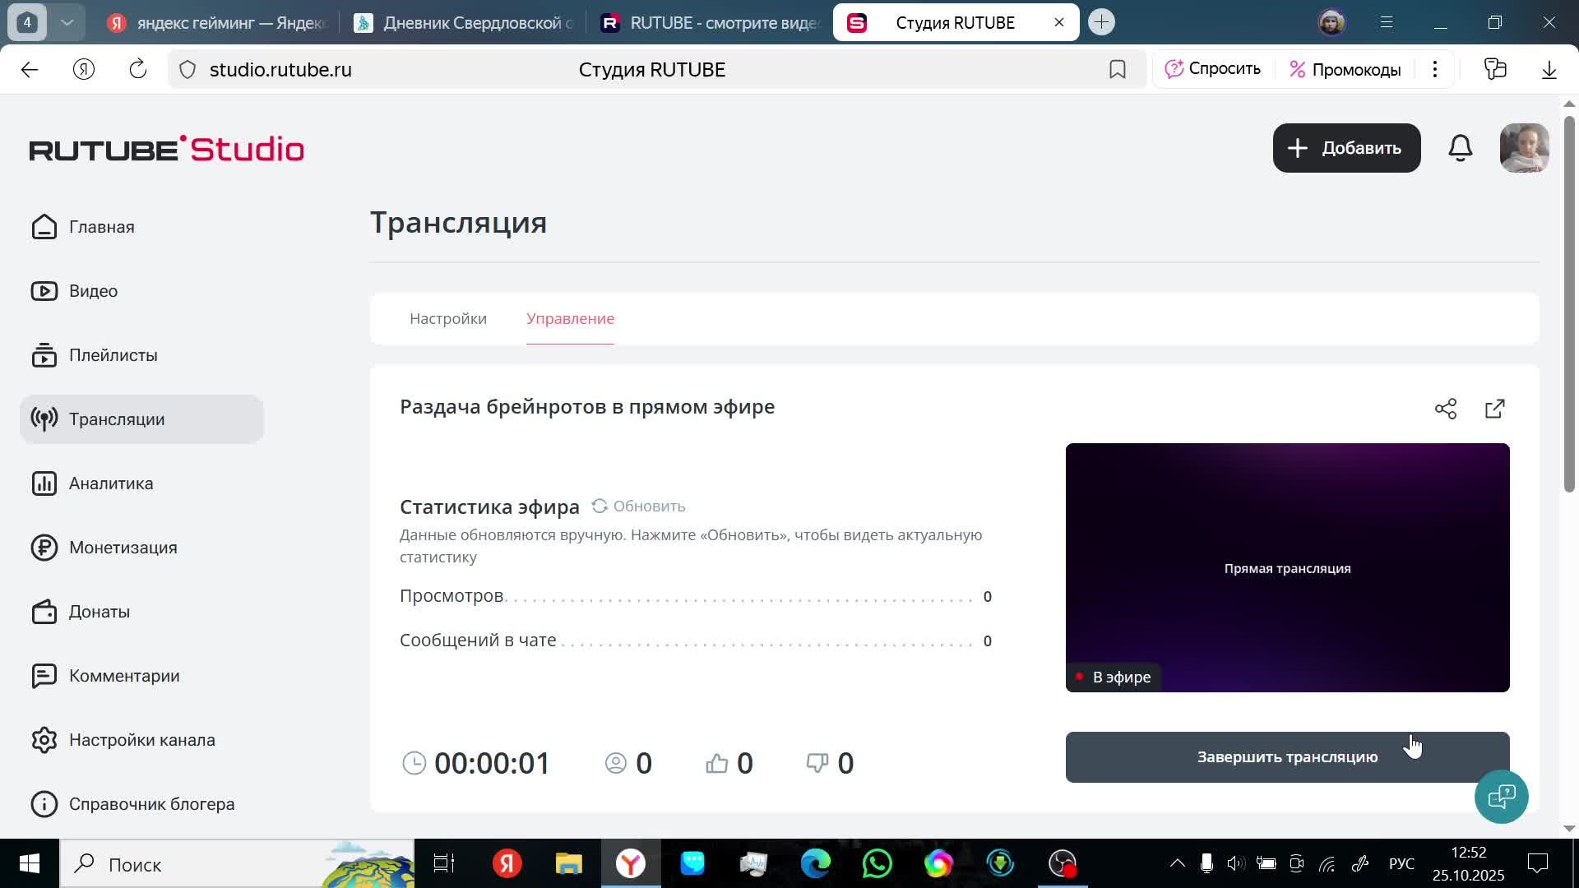Select the Управление tab

570,318
